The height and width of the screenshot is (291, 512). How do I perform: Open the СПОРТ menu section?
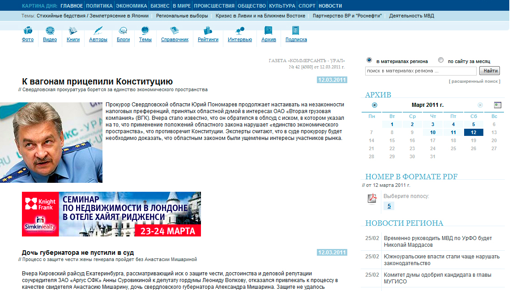point(307,6)
